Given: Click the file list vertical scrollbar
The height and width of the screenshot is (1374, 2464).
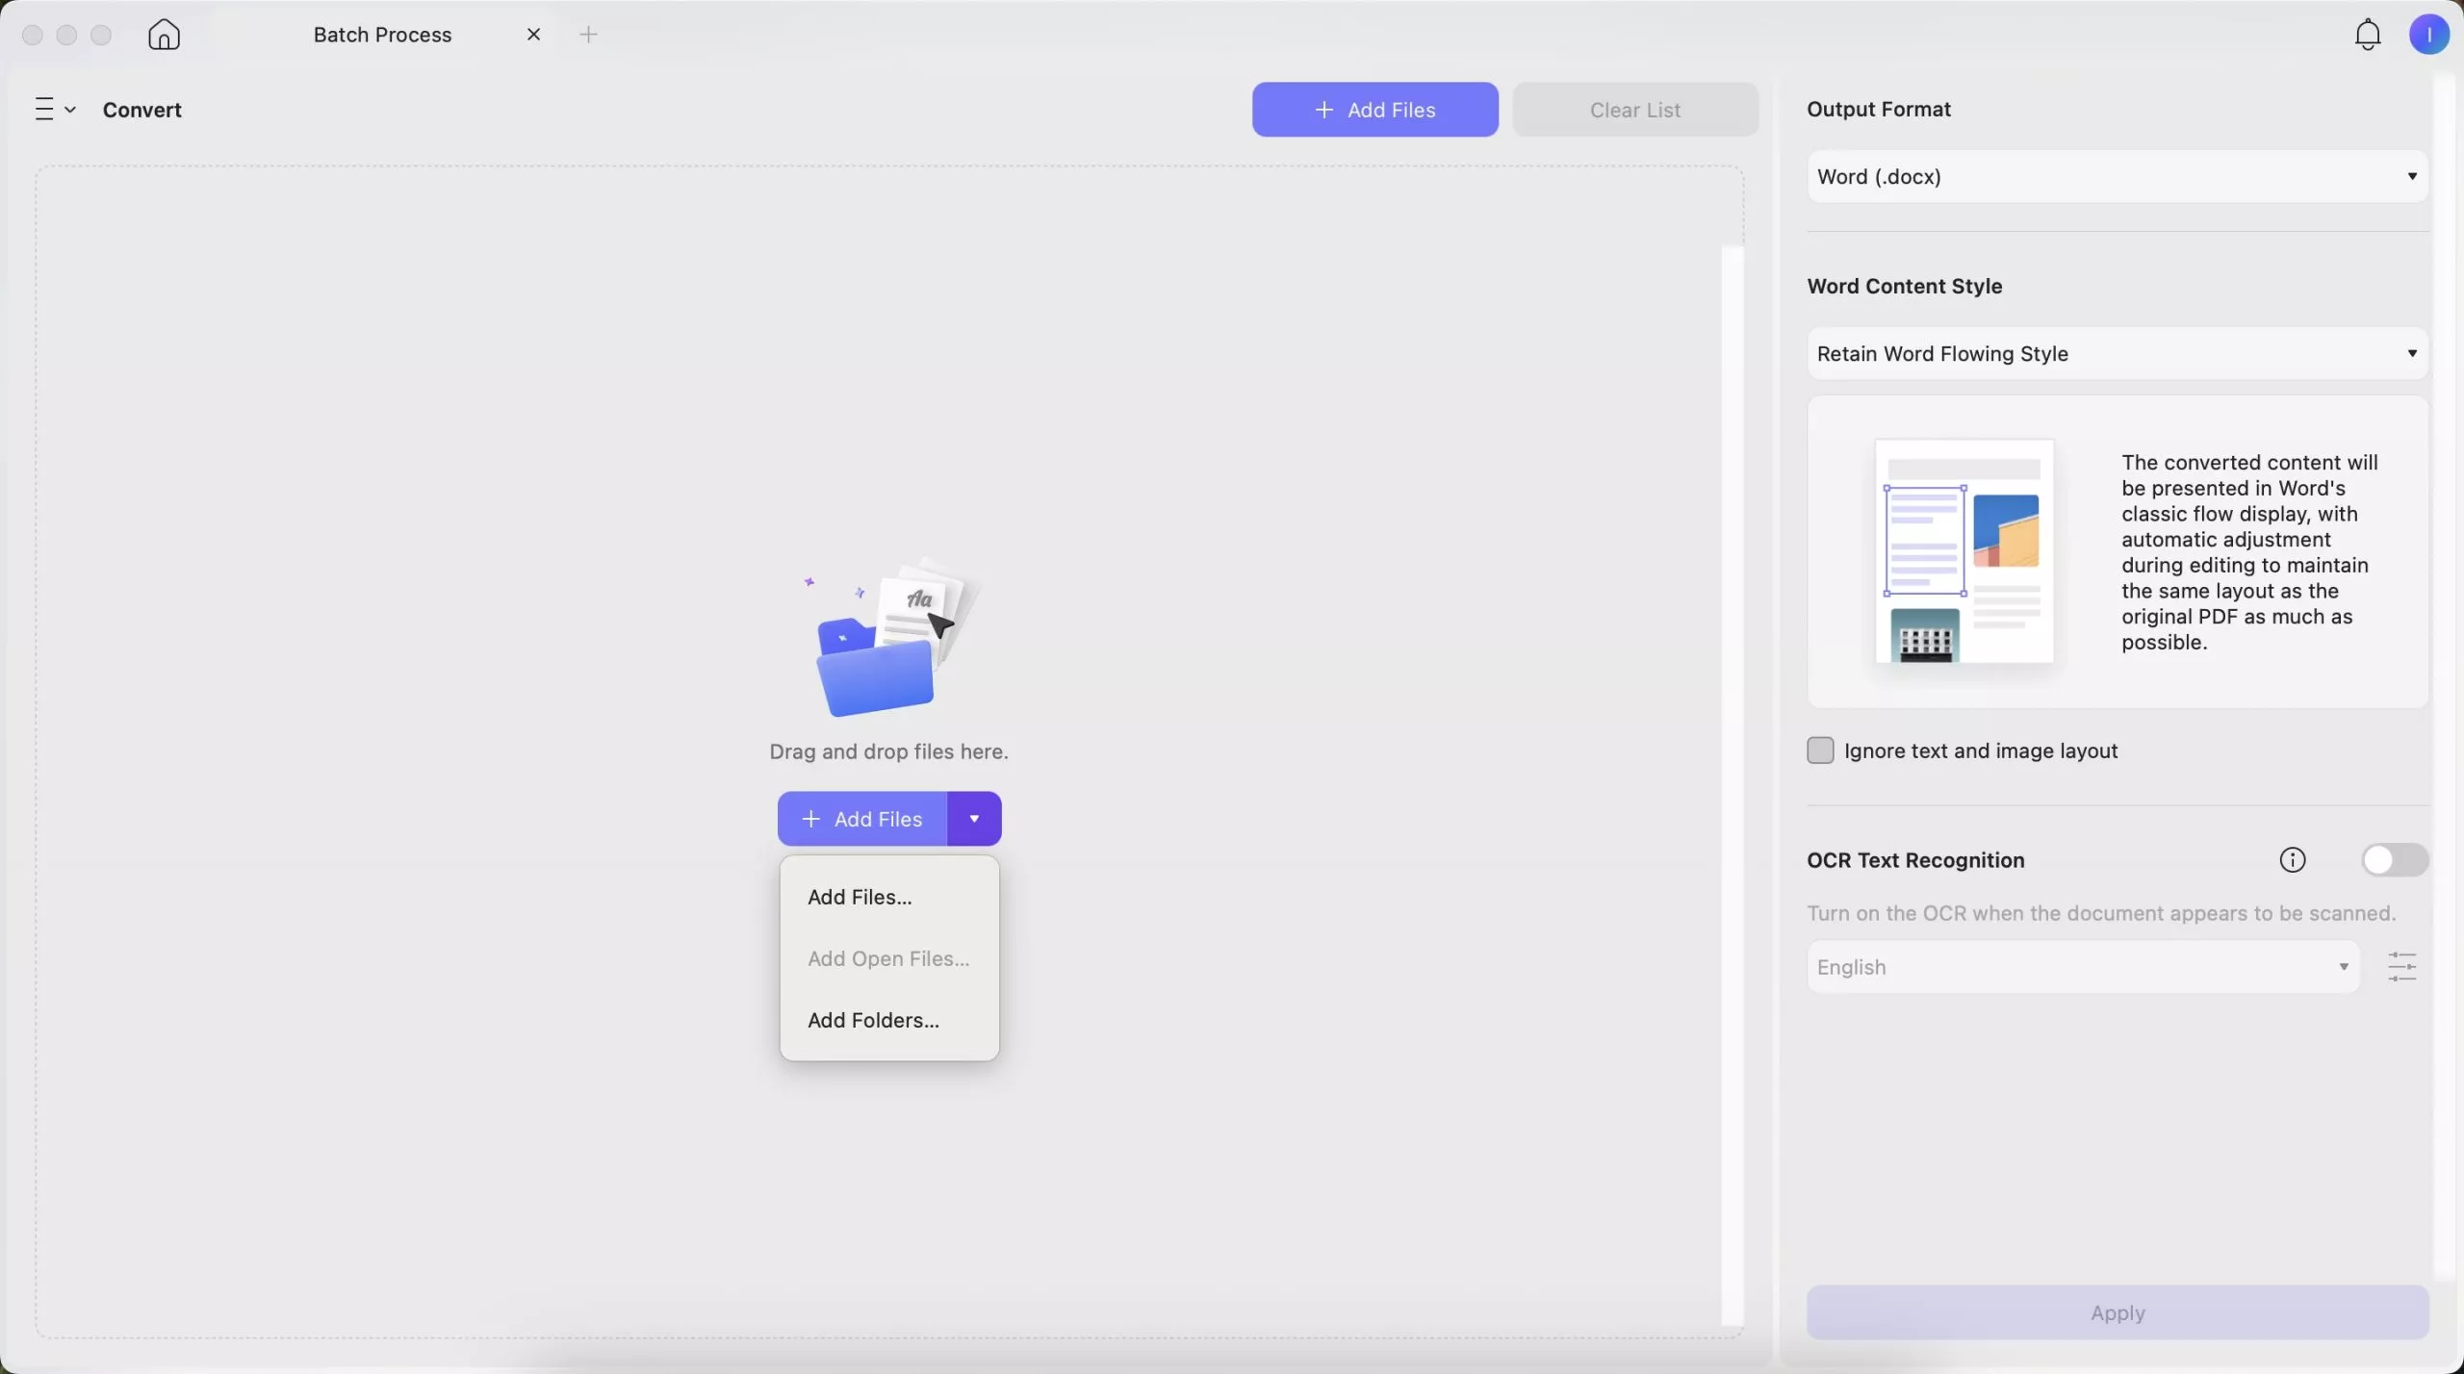Looking at the screenshot, I should pos(1732,784).
